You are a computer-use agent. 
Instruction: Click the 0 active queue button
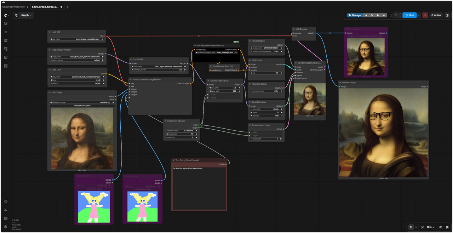click(x=436, y=15)
